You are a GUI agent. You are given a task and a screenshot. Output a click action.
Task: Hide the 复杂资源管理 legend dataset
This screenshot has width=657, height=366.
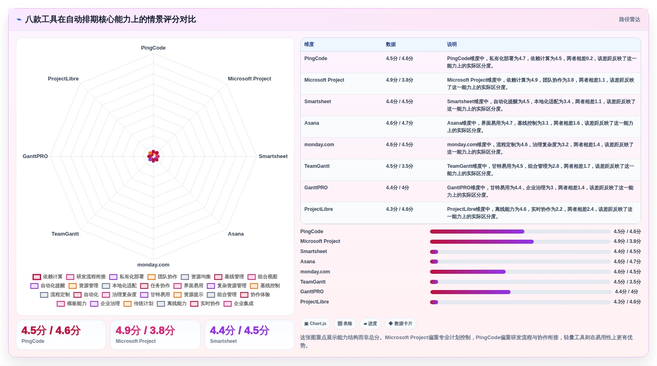pos(227,286)
